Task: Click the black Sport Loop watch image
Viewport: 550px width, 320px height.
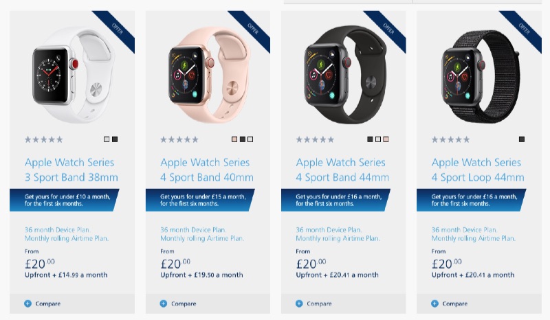Action: tap(480, 76)
